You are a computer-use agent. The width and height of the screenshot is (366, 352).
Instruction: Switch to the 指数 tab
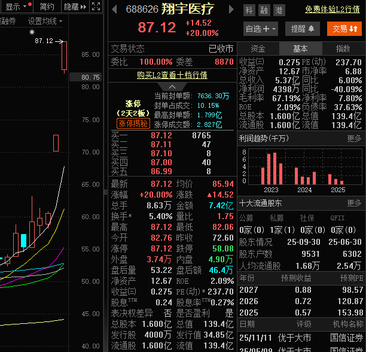tap(343, 48)
